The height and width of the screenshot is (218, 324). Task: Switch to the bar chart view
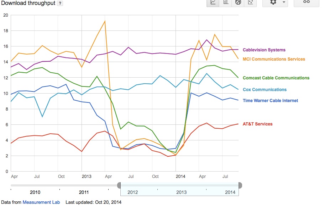point(225,3)
